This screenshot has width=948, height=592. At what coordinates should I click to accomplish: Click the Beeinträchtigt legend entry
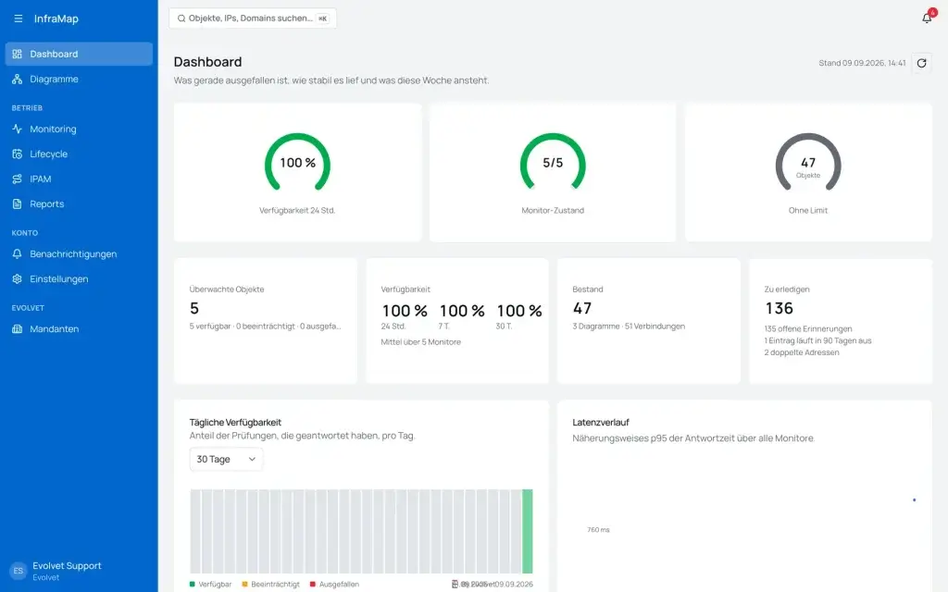tap(271, 585)
